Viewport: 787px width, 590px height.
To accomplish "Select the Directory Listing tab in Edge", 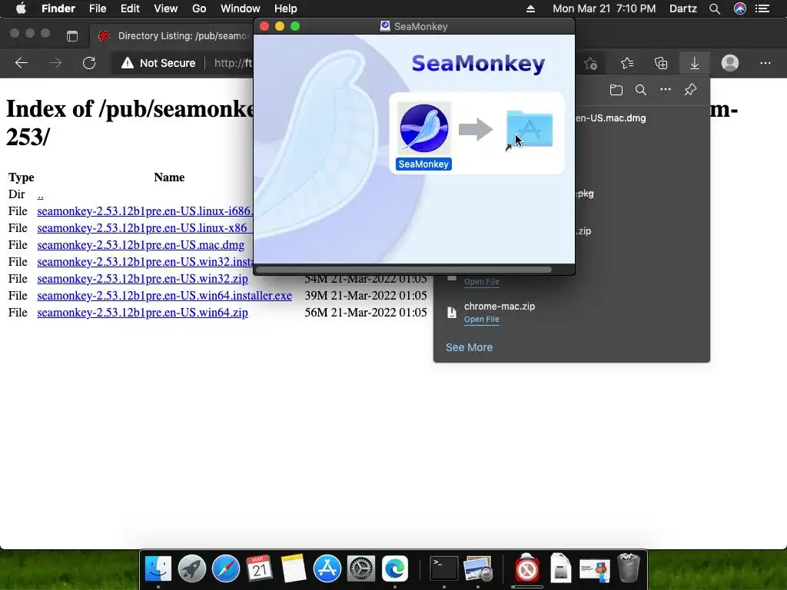I will [173, 35].
